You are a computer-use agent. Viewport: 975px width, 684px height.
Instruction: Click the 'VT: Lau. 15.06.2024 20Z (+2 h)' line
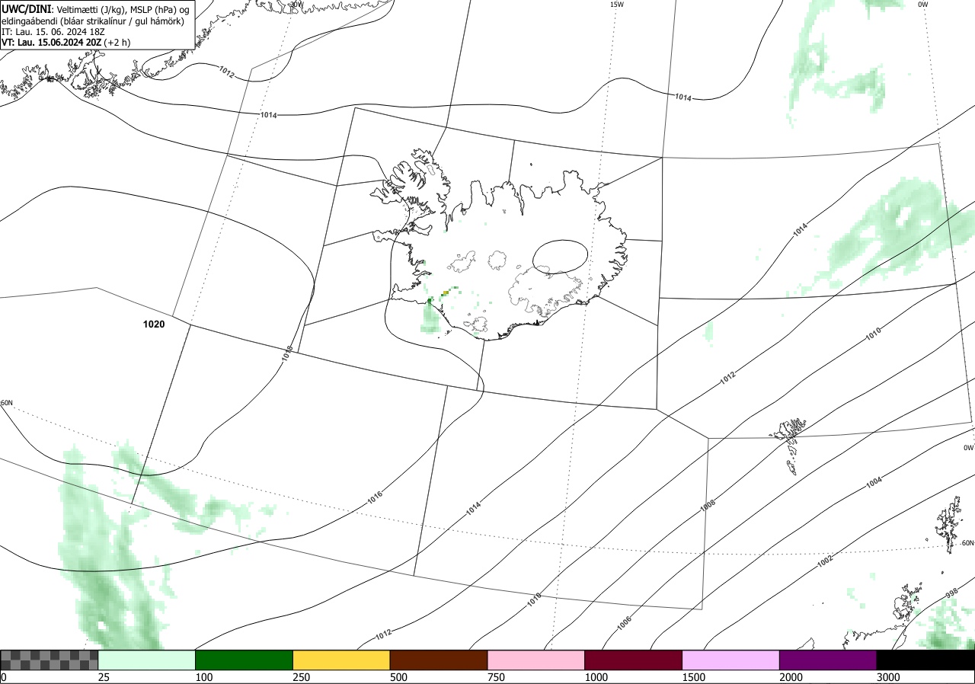pyautogui.click(x=66, y=43)
